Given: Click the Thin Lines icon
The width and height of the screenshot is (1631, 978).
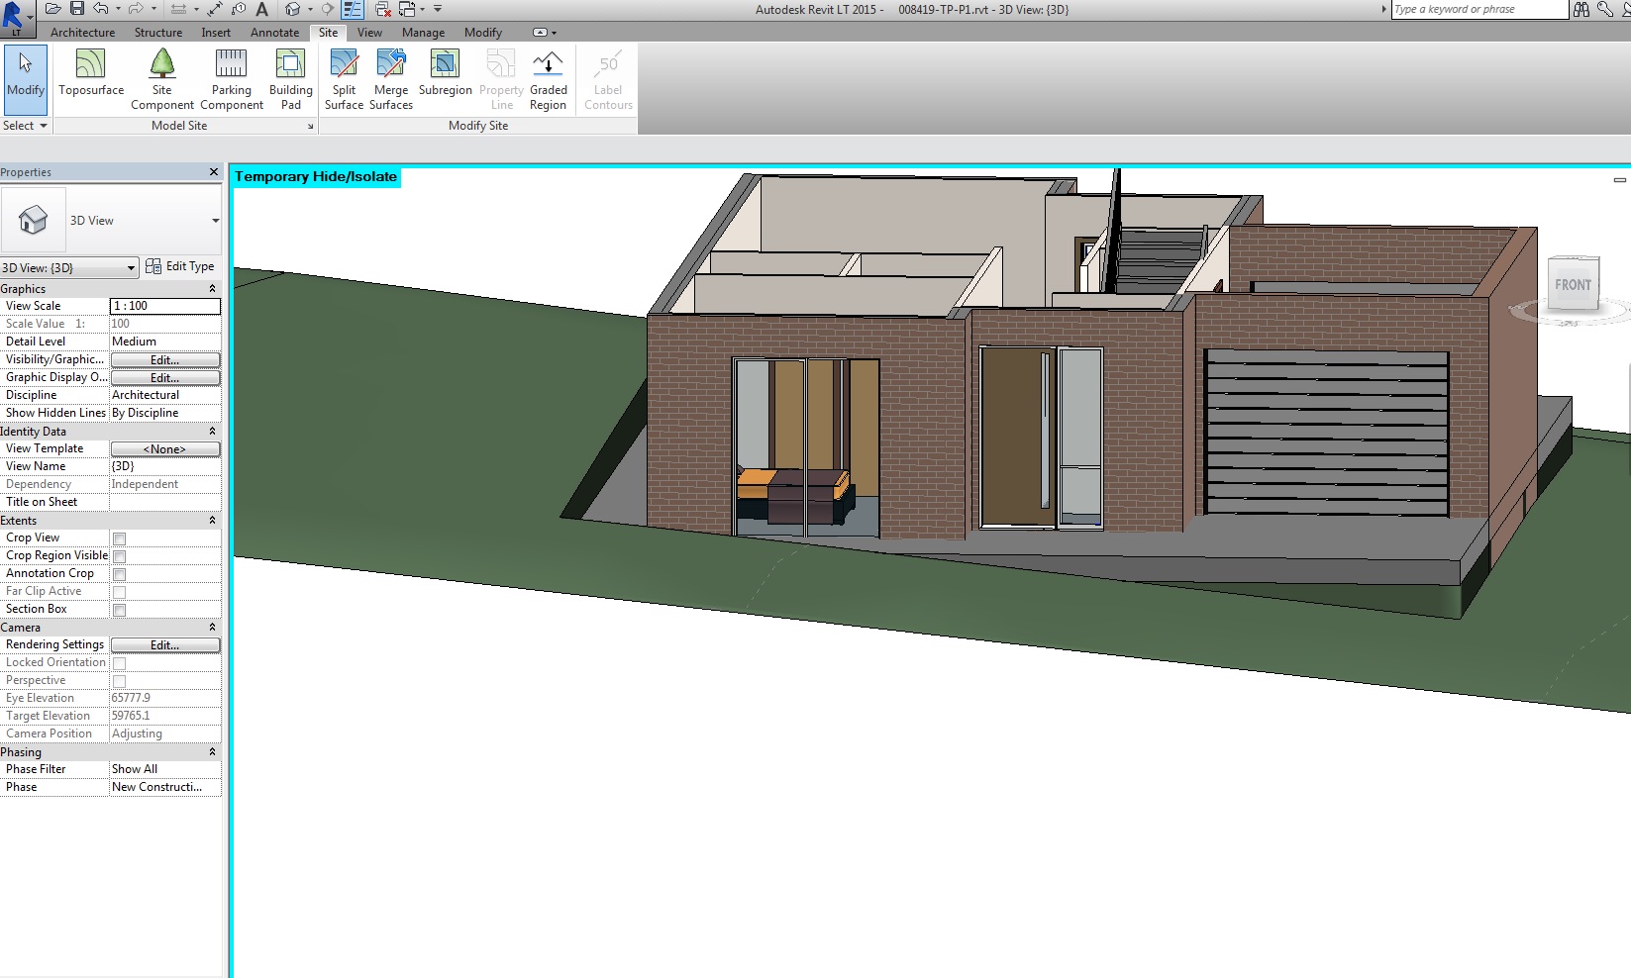Looking at the screenshot, I should 353,9.
